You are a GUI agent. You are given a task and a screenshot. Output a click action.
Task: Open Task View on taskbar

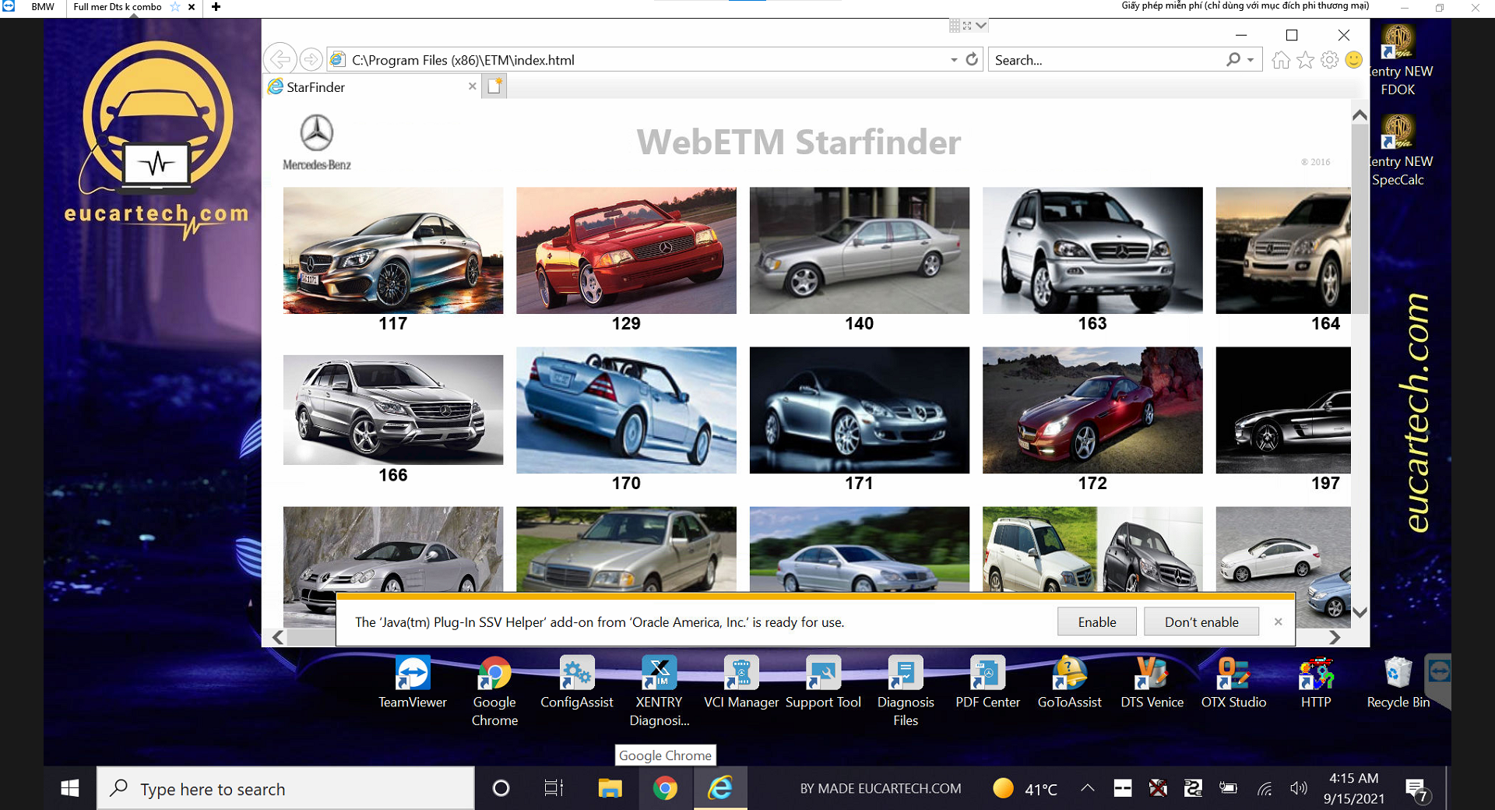tap(554, 788)
